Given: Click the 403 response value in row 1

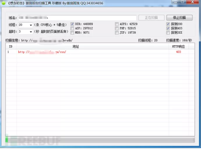Looking at the screenshot, I should (178, 52).
